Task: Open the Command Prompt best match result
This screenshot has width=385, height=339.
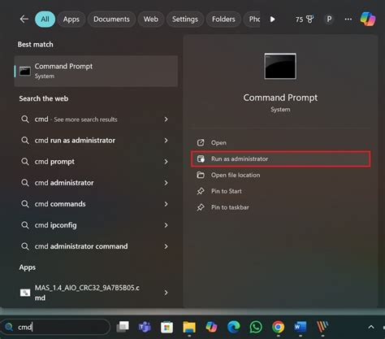Action: (x=96, y=71)
